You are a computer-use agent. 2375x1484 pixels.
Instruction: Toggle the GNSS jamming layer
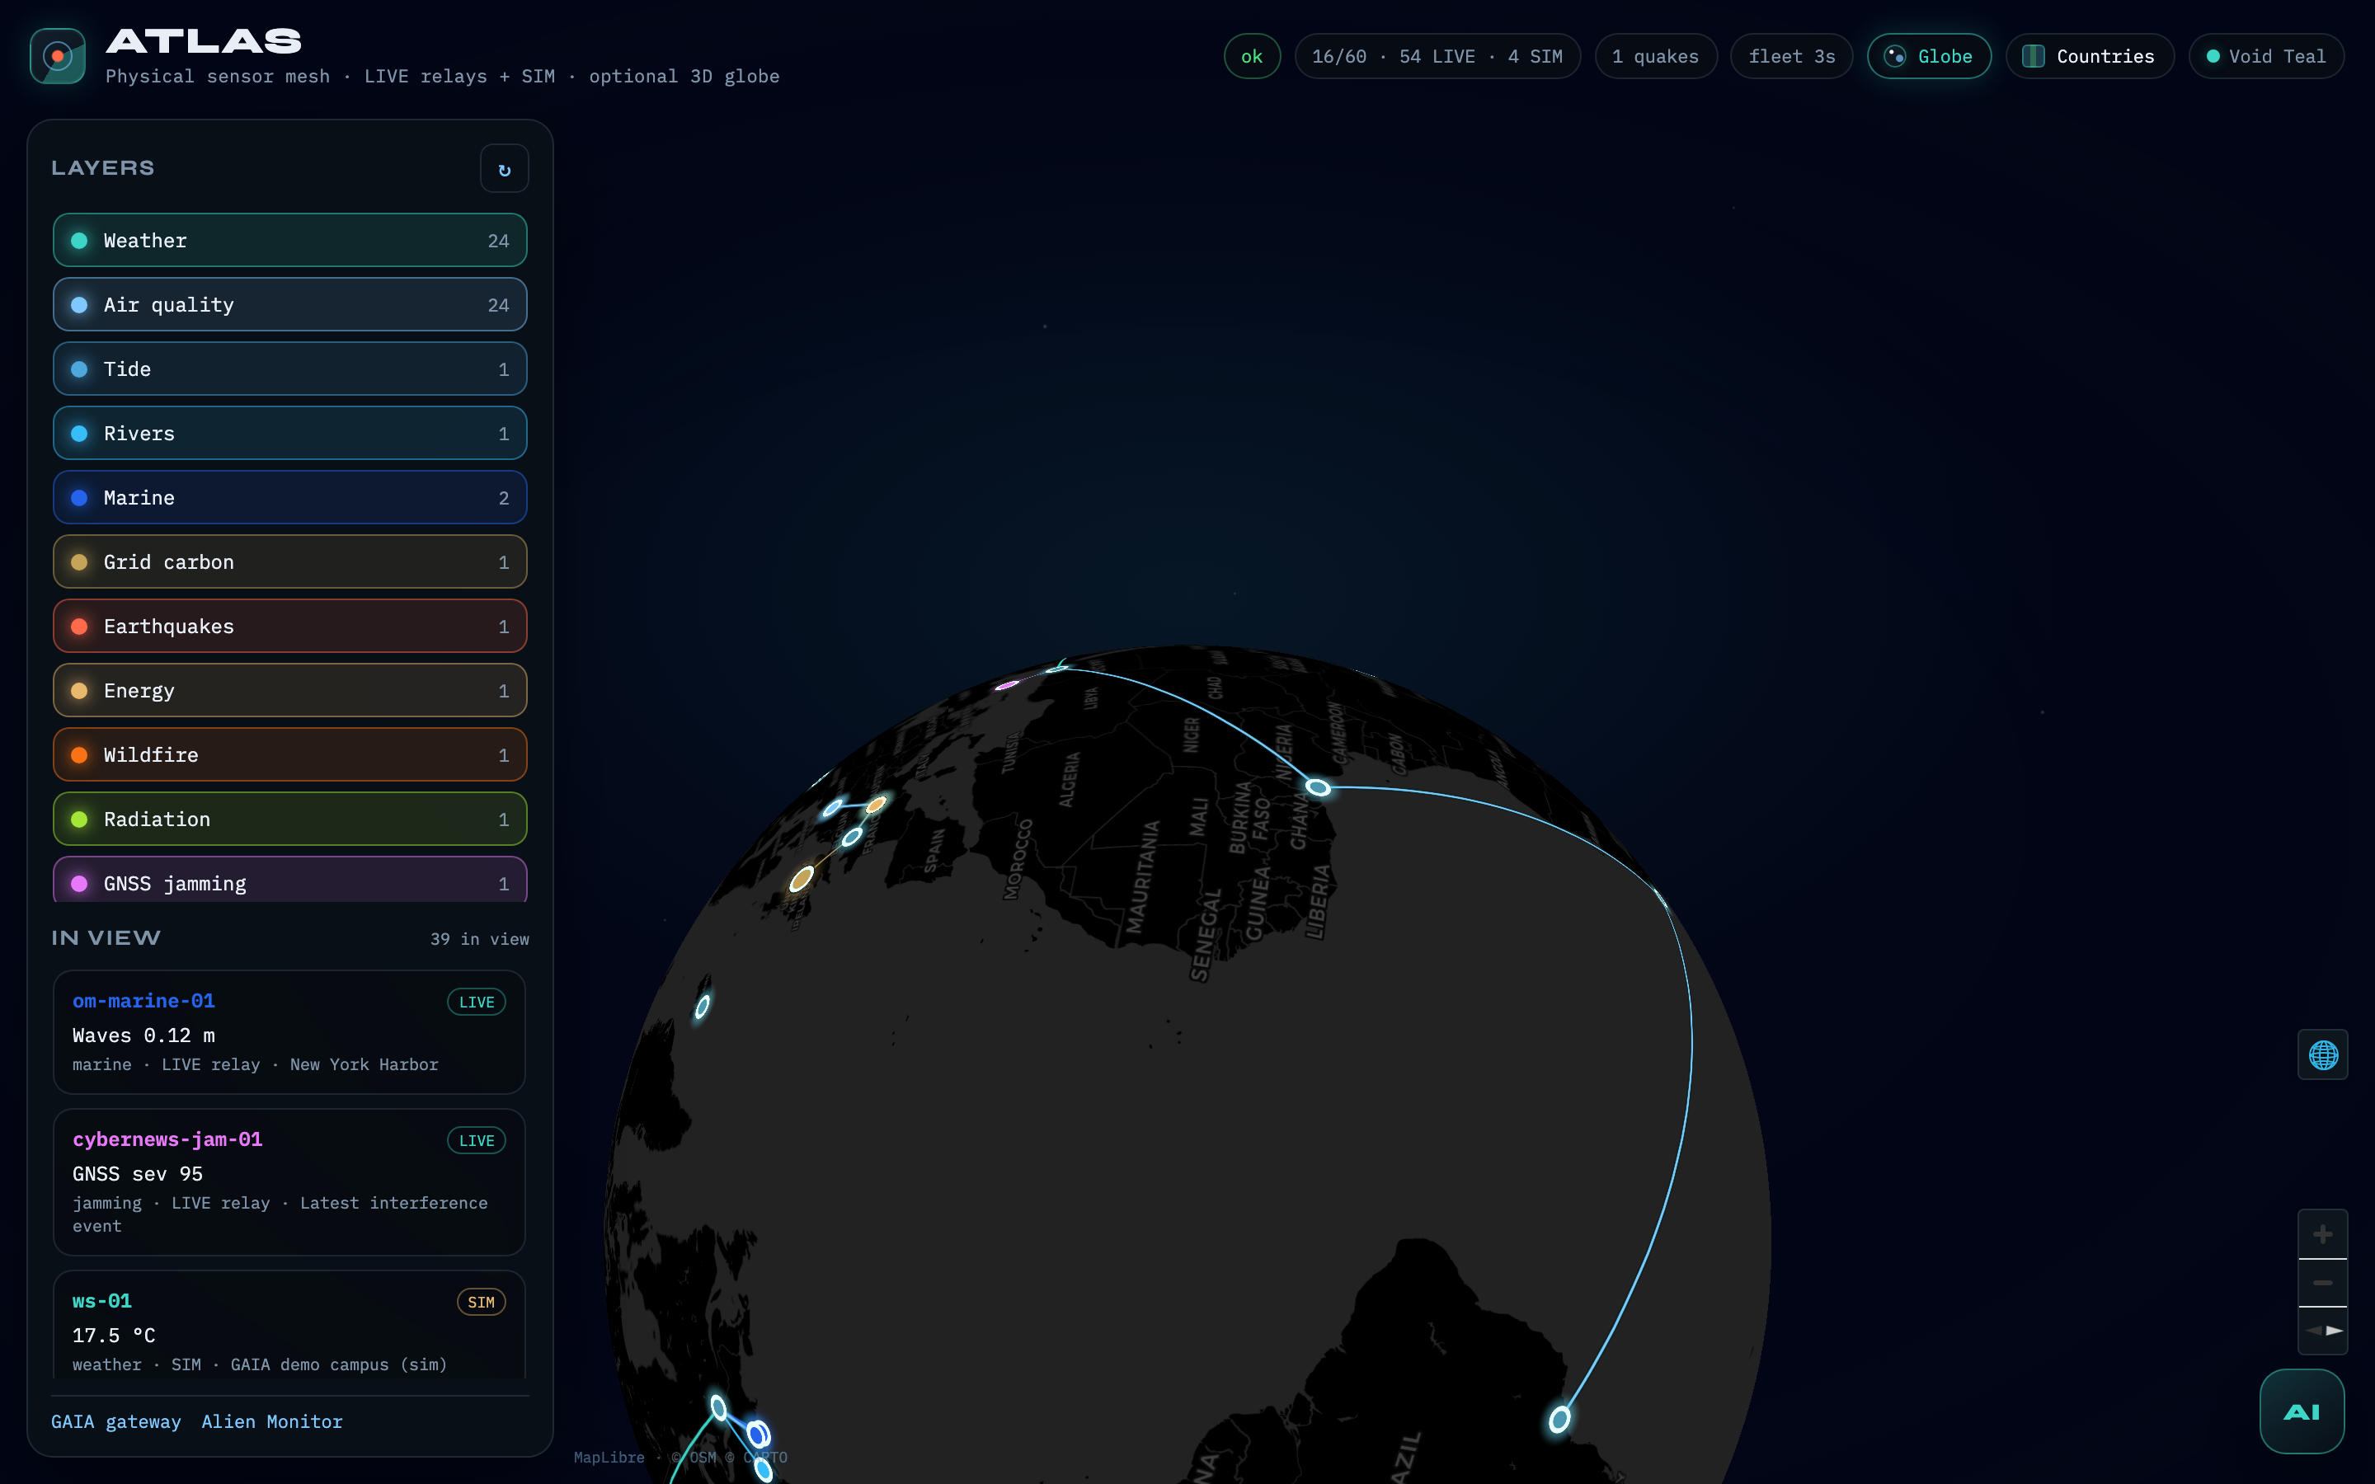point(289,881)
